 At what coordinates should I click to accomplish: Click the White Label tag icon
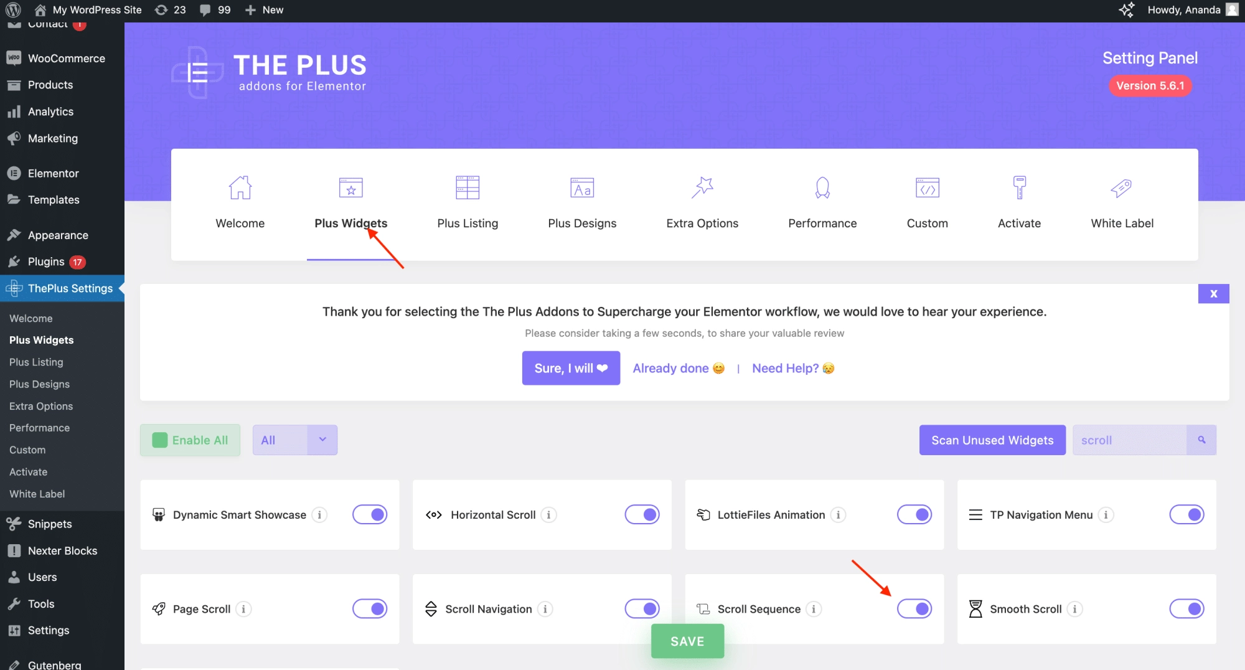point(1122,187)
